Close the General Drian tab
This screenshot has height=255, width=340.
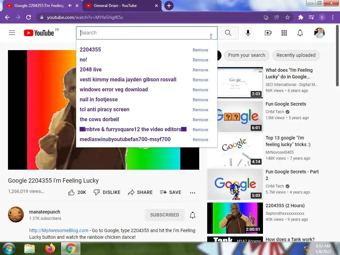point(156,6)
